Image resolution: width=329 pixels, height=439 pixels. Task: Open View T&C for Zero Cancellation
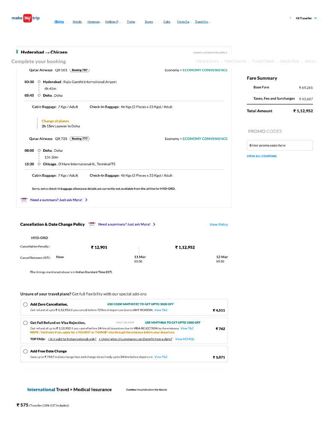[161, 310]
